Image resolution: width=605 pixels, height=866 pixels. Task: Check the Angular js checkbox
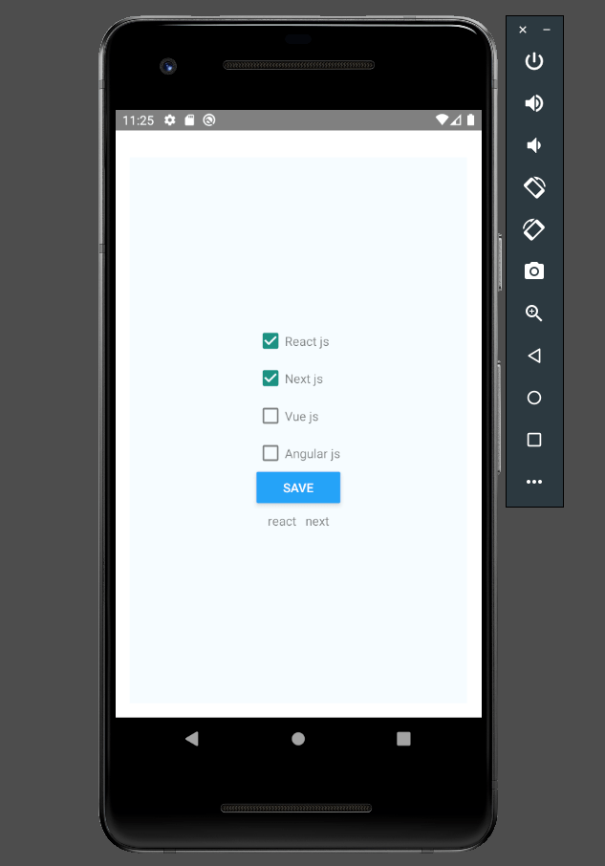coord(270,453)
